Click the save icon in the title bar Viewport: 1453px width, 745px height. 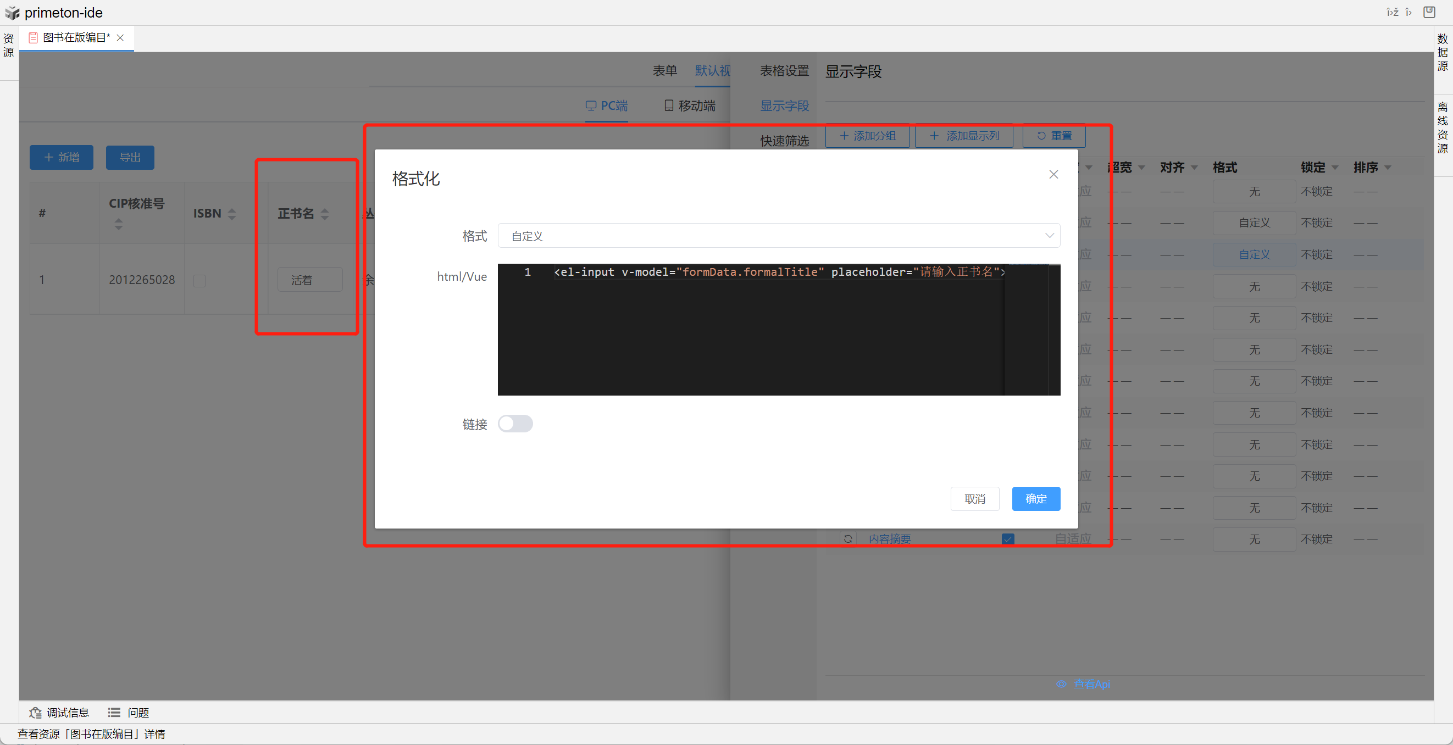[x=1429, y=12]
